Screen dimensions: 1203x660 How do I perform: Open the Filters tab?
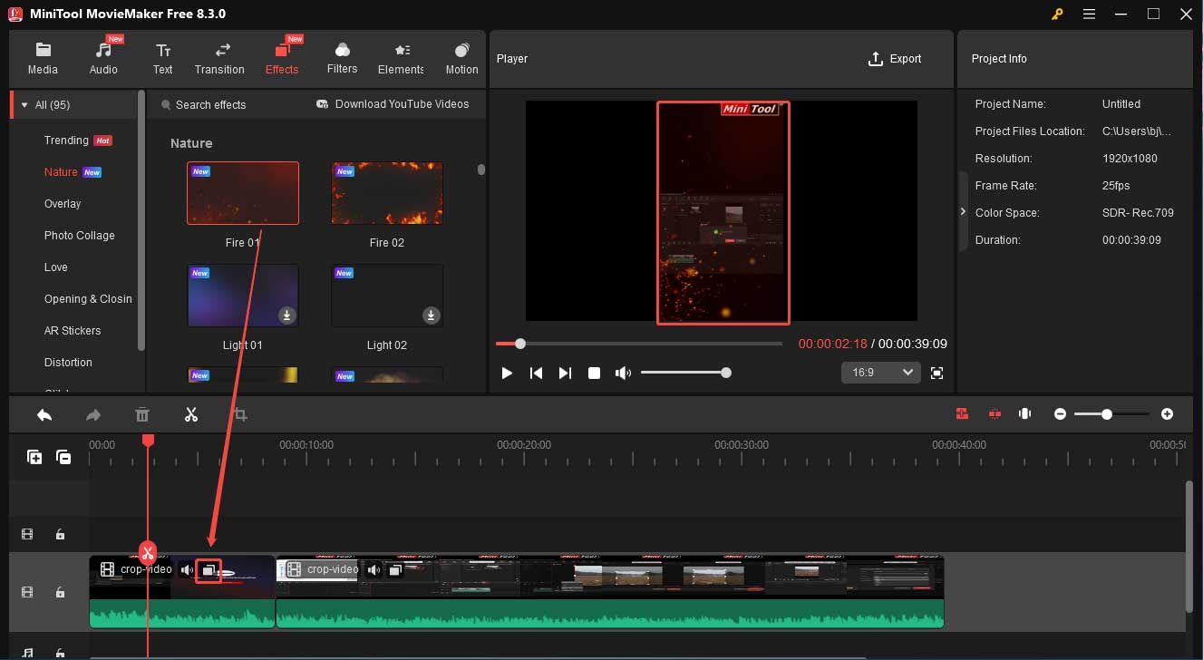pos(342,58)
